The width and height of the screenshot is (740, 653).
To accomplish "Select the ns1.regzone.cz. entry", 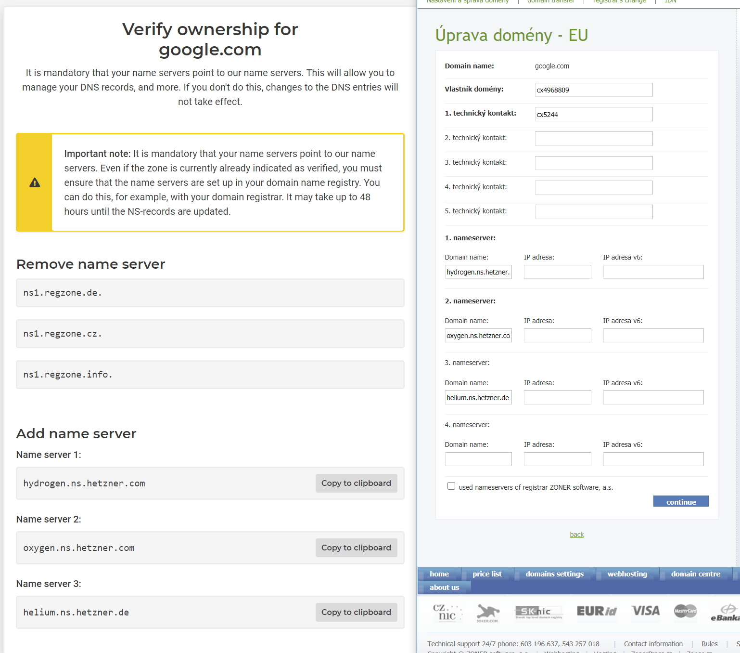I will pos(210,334).
